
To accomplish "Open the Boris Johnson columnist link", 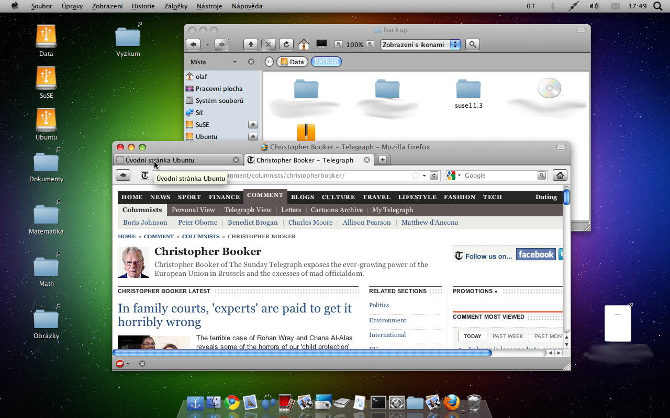I will tap(145, 223).
